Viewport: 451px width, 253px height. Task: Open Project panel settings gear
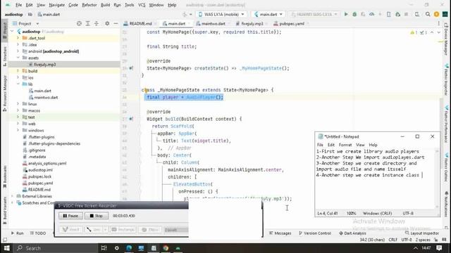(107, 23)
